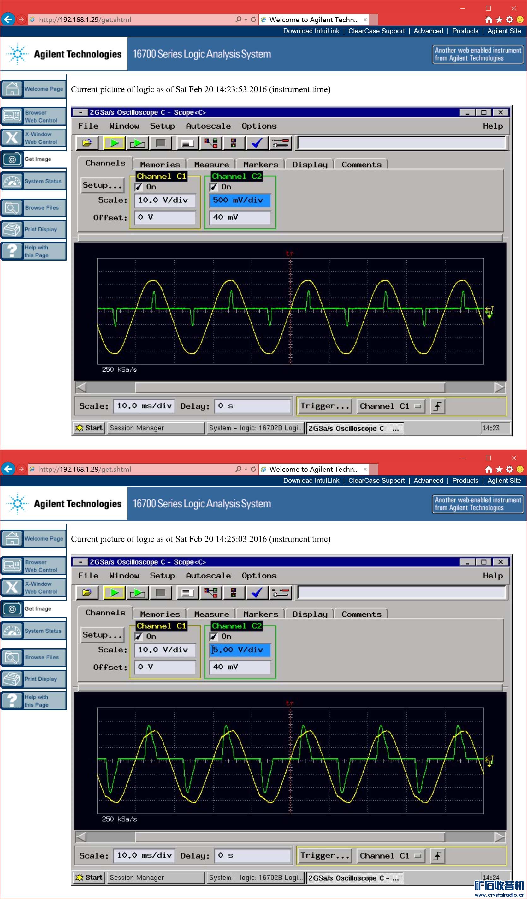Open the lower scope window's system menu button
527x899 pixels.
(80, 562)
